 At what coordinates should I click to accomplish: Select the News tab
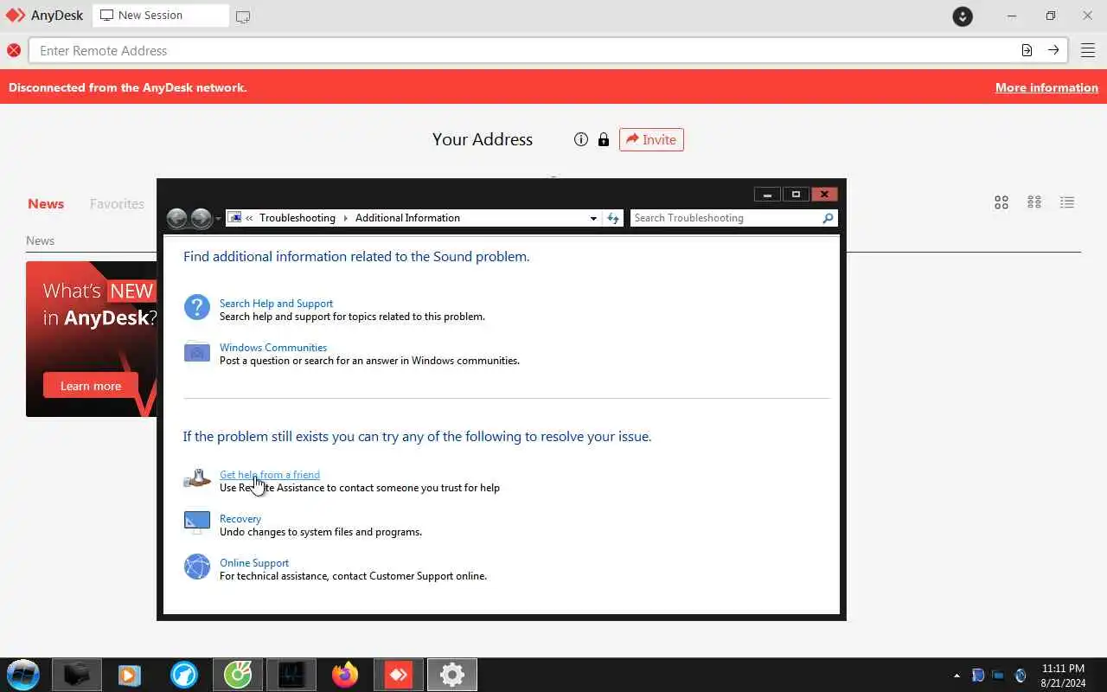coord(46,204)
